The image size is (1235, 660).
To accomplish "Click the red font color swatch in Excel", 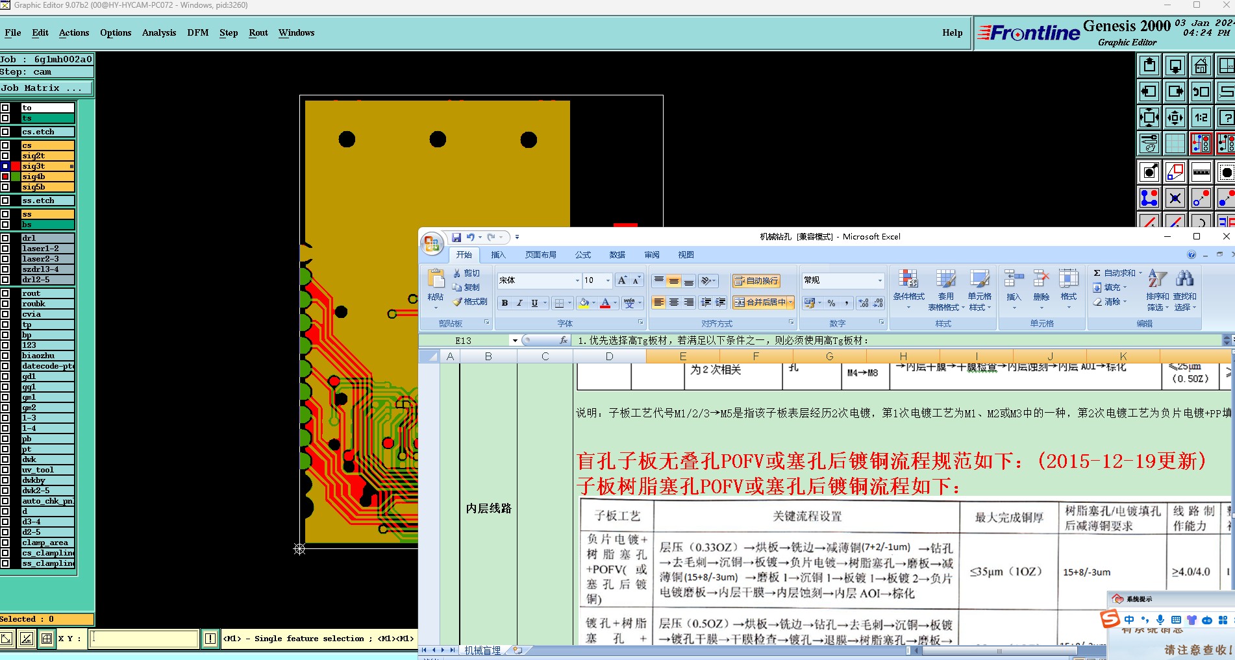I will click(x=605, y=303).
